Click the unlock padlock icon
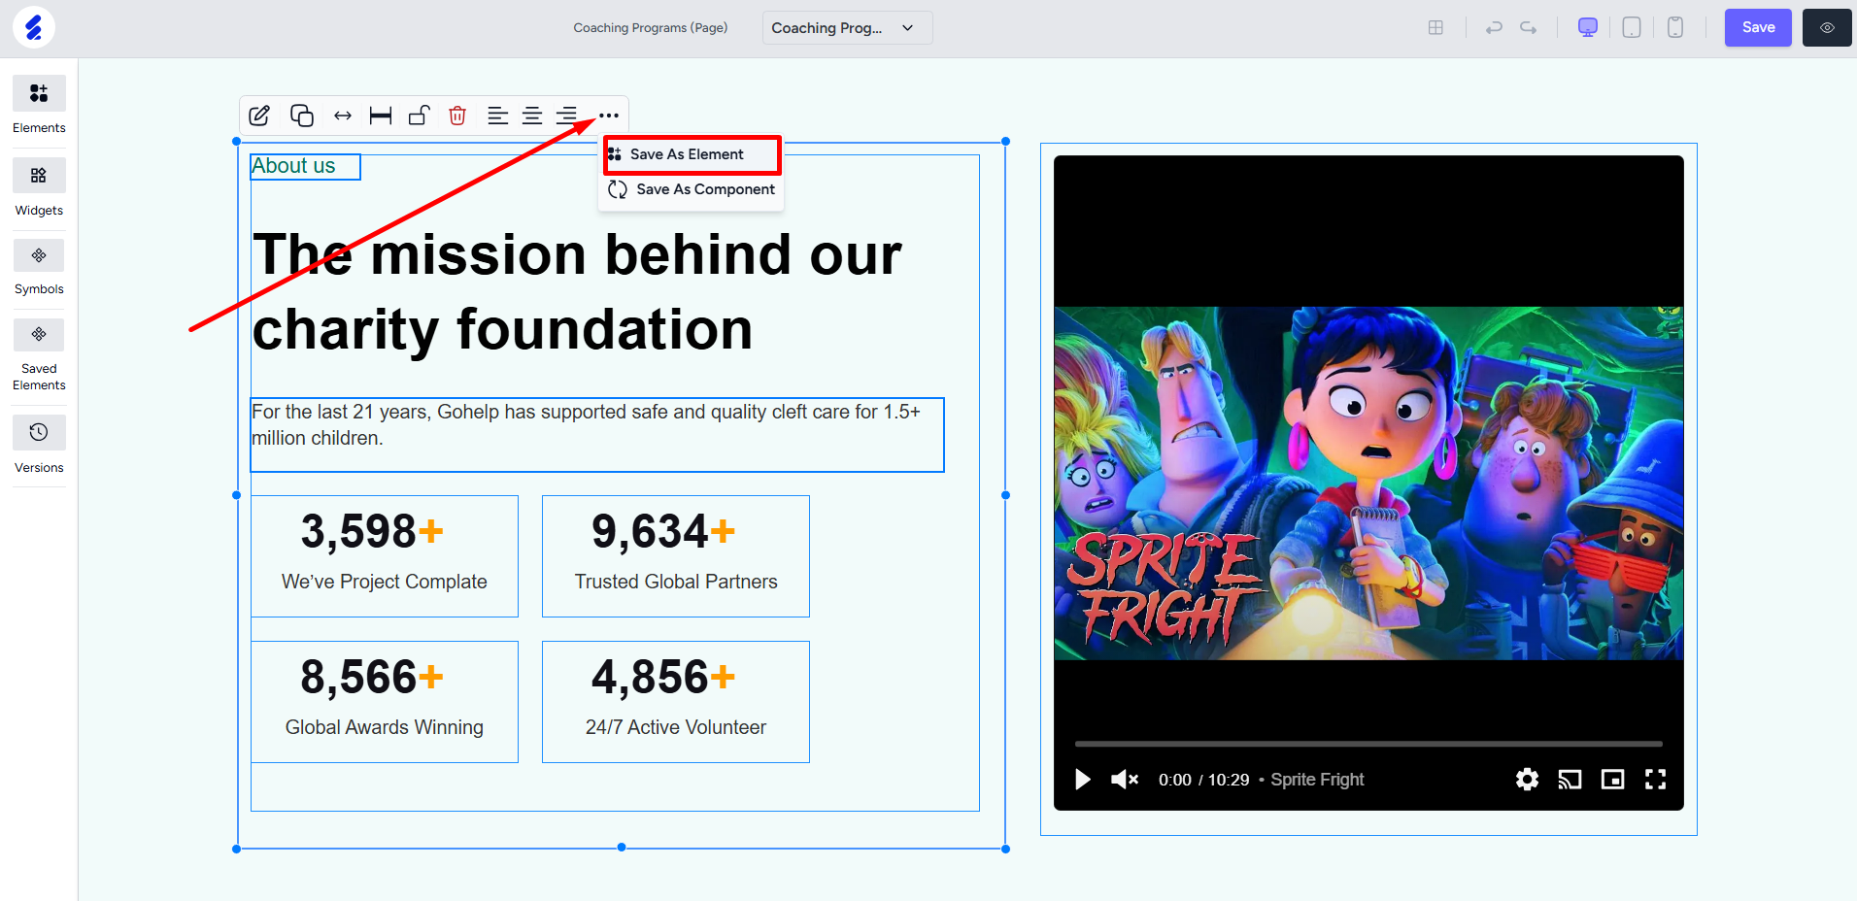Screen dimensions: 1857x901 [x=419, y=116]
